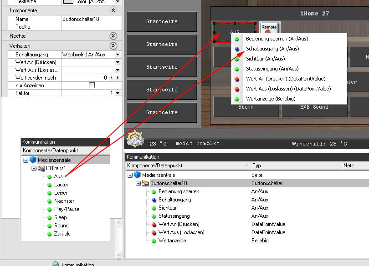This screenshot has height=266, width=369.
Task: Click the blue Medienzentrale cube icon in left tree
Action: coord(33,160)
